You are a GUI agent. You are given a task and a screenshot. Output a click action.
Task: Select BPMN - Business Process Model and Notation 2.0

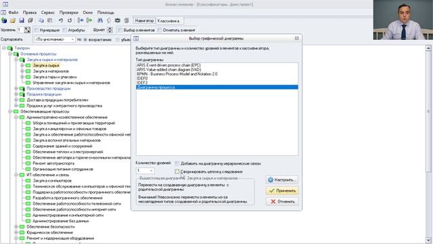[216, 74]
